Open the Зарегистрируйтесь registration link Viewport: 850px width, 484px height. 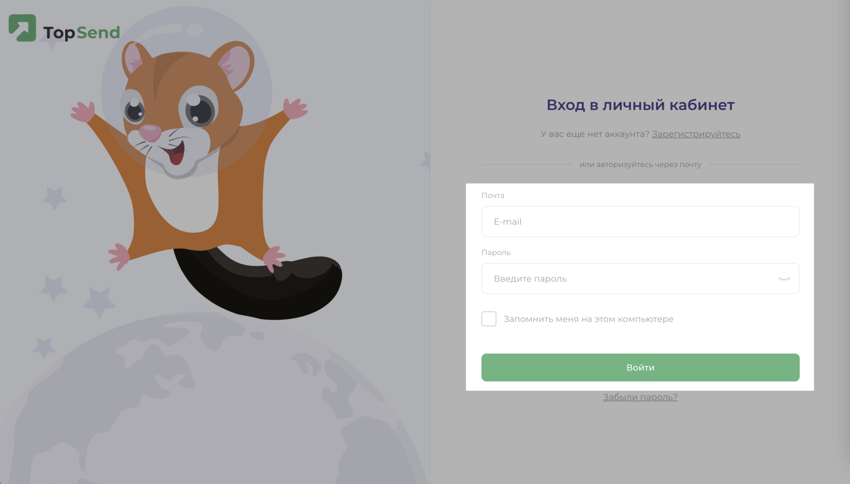696,134
